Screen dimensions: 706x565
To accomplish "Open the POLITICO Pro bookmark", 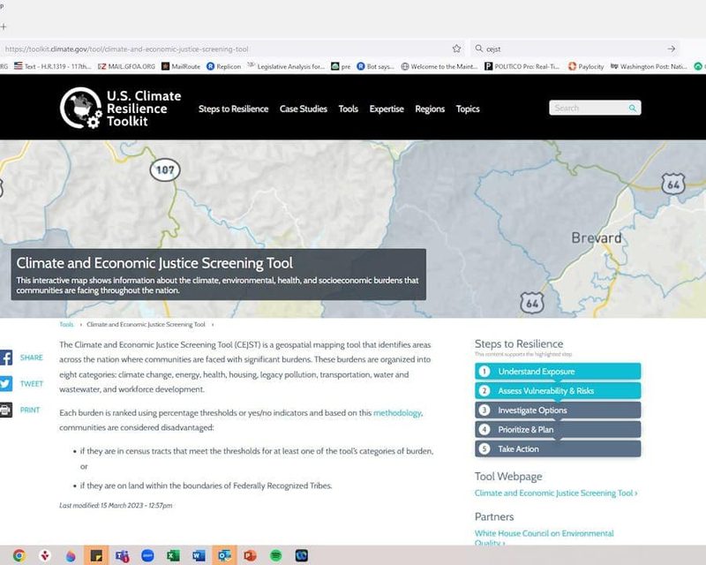I will click(522, 66).
